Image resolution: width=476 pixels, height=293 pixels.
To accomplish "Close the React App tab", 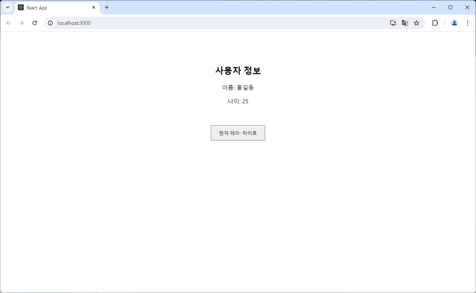I will tap(94, 7).
